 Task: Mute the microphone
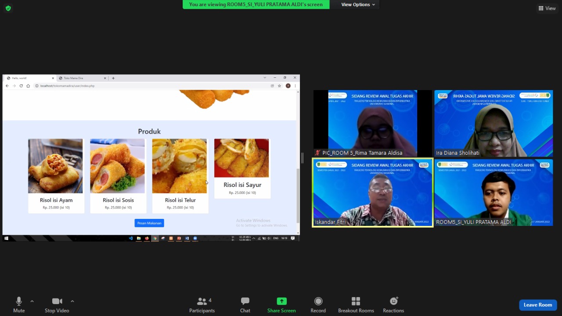click(19, 305)
